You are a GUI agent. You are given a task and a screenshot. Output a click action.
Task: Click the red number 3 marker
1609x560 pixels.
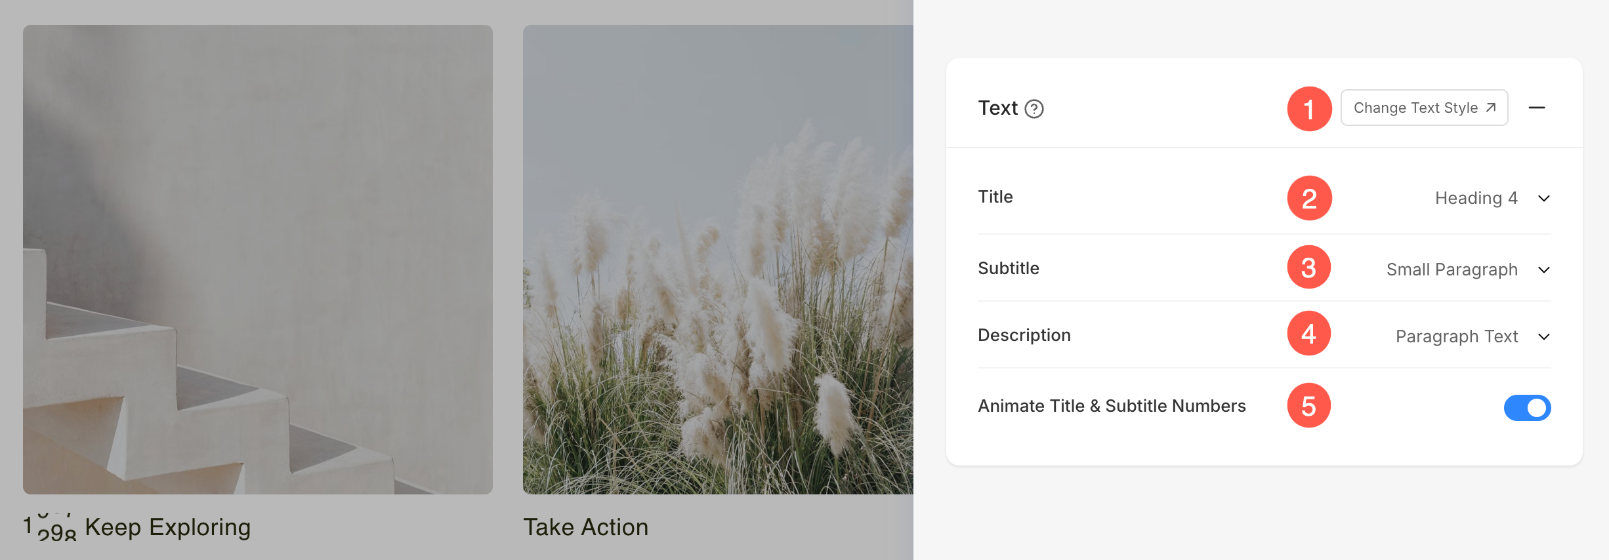[1309, 268]
